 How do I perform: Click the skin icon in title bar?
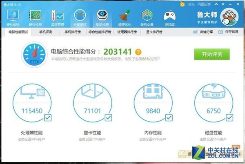tap(216, 4)
